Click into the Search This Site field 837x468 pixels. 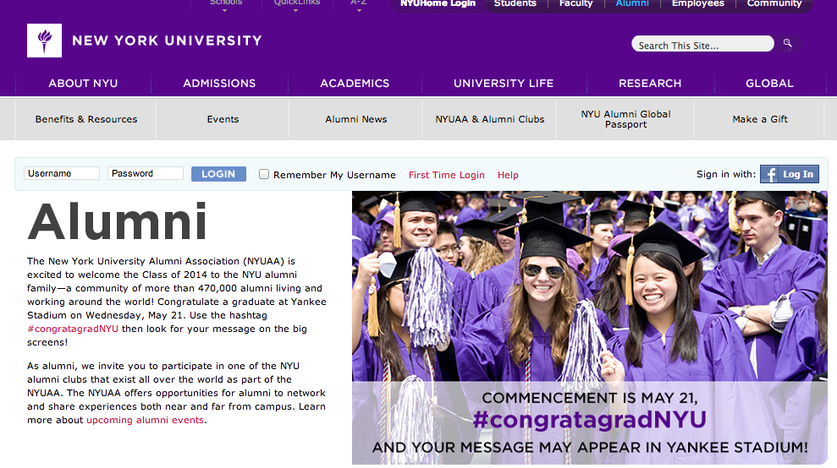[x=702, y=45]
